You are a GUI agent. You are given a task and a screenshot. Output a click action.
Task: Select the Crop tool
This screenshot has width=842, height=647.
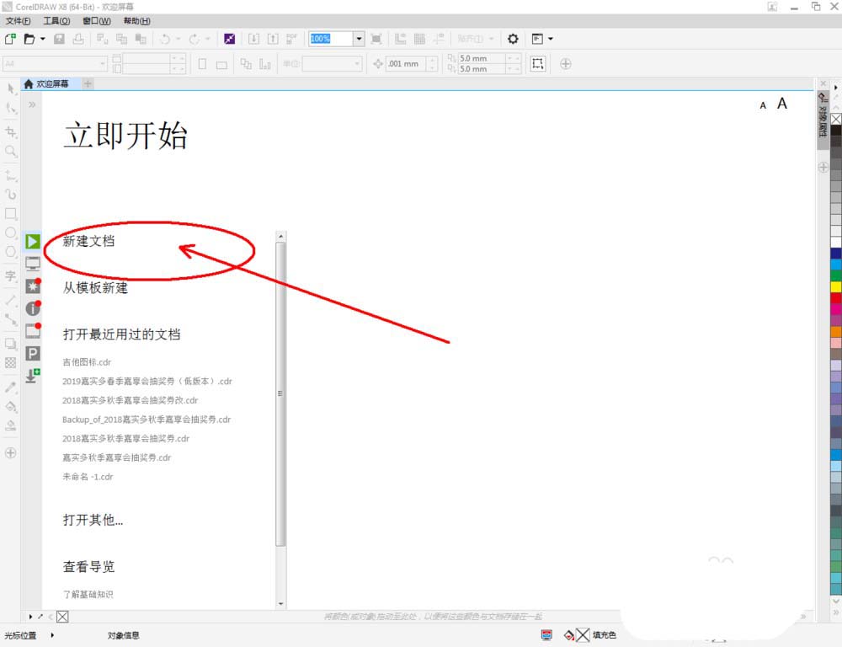(x=11, y=131)
